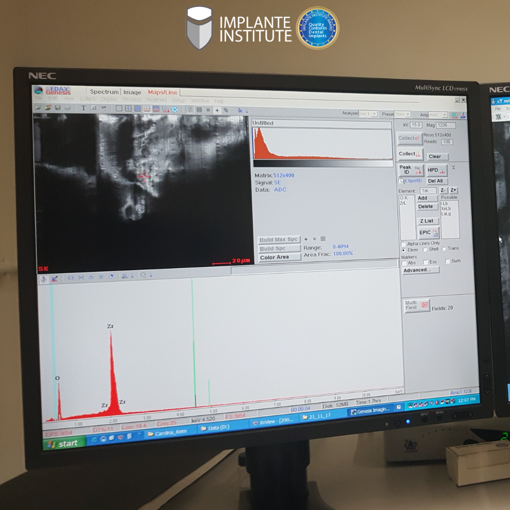Click the text annotation T tool
The height and width of the screenshot is (510, 510).
(84, 108)
